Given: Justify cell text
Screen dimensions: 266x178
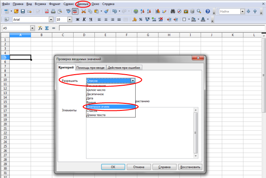Looking at the screenshot, I should click(119, 19).
